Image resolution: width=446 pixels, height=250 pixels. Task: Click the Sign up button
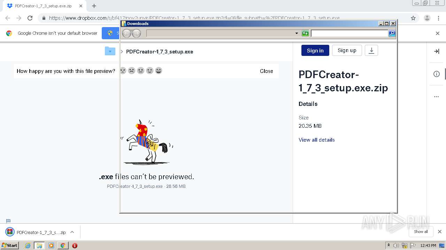[x=347, y=50]
